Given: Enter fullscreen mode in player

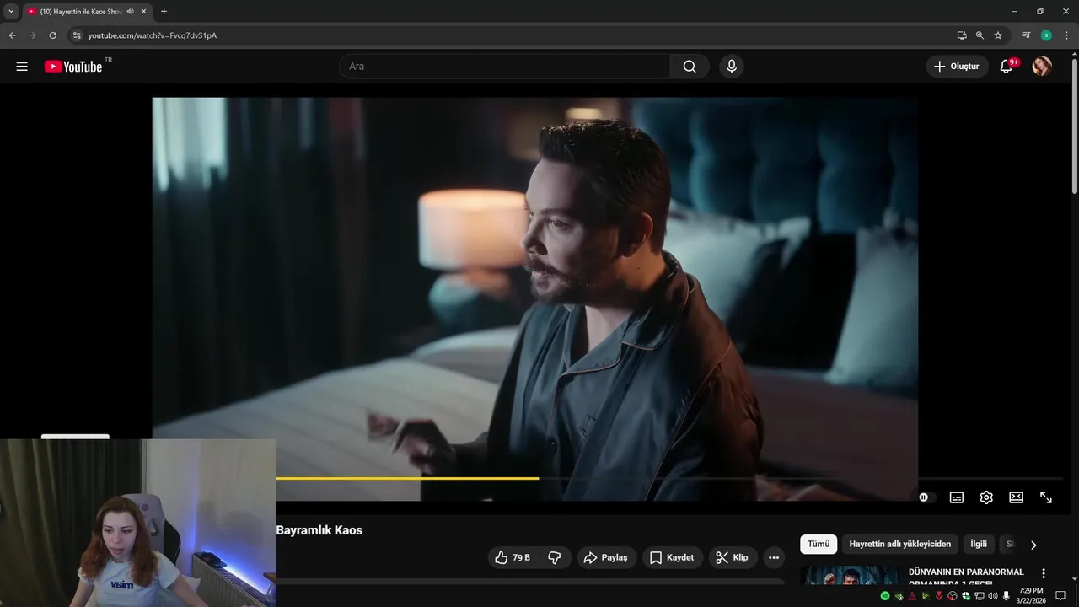Looking at the screenshot, I should (x=1045, y=497).
